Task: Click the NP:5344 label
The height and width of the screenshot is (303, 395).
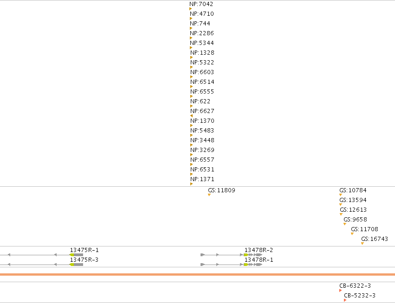Action: (202, 43)
